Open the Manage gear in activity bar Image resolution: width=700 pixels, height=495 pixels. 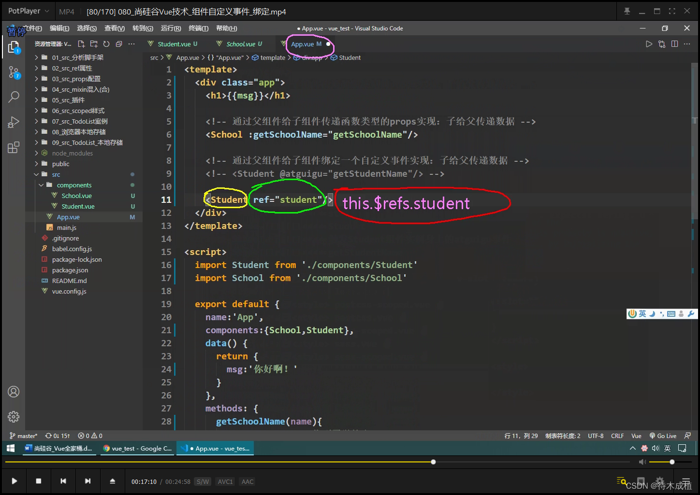click(x=14, y=416)
